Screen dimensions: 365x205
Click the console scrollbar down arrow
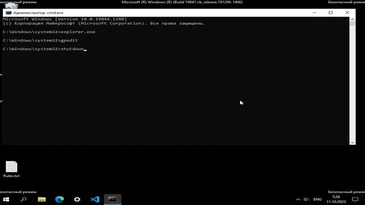pos(352,142)
